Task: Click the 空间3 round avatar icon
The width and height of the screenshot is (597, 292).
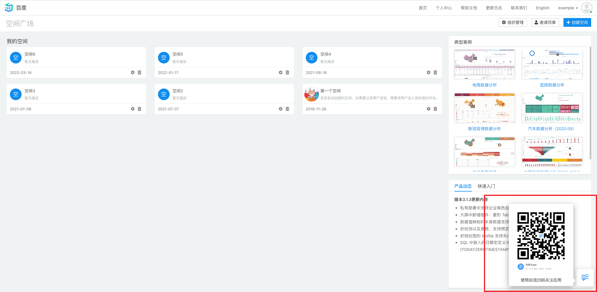Action: pyautogui.click(x=16, y=94)
